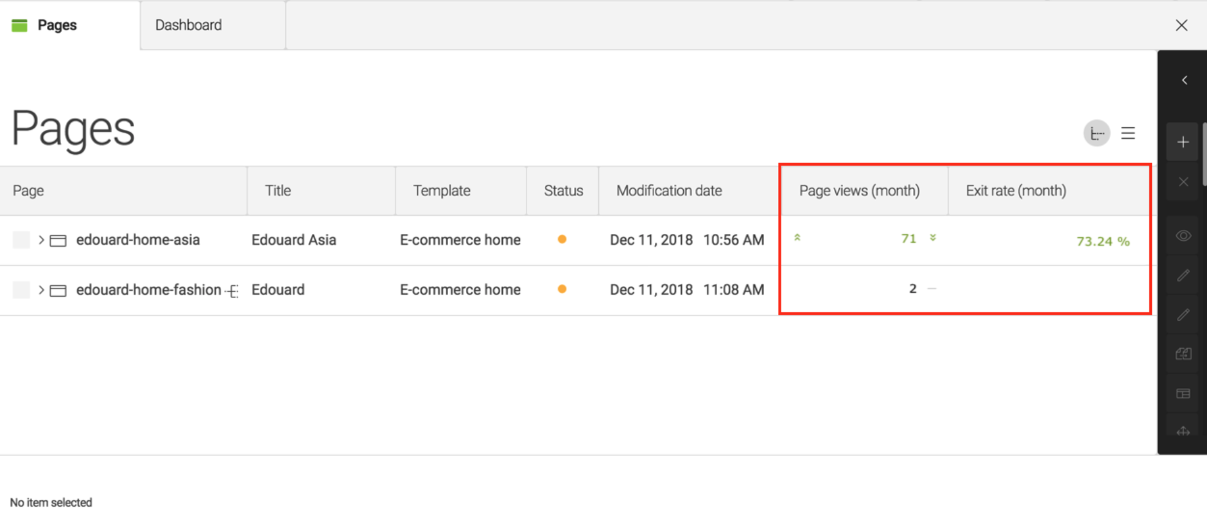Click the page views value 2

913,288
